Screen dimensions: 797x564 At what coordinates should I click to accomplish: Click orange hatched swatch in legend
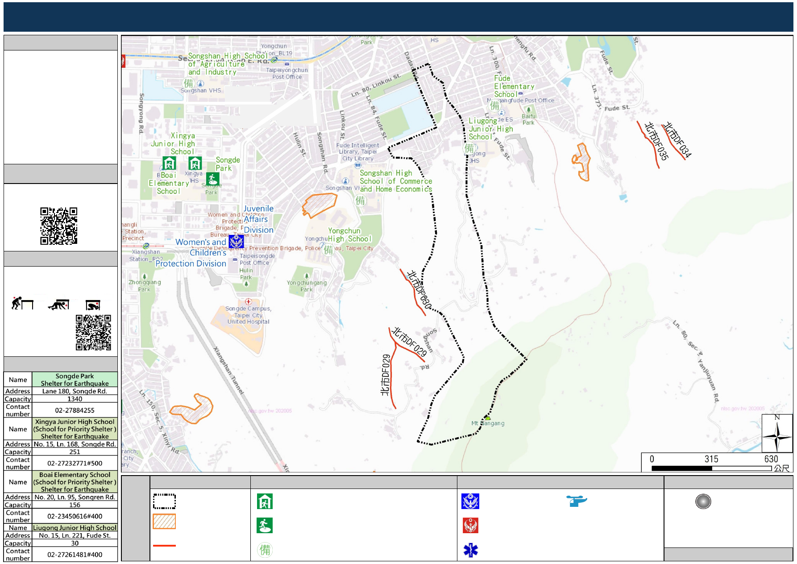164,521
